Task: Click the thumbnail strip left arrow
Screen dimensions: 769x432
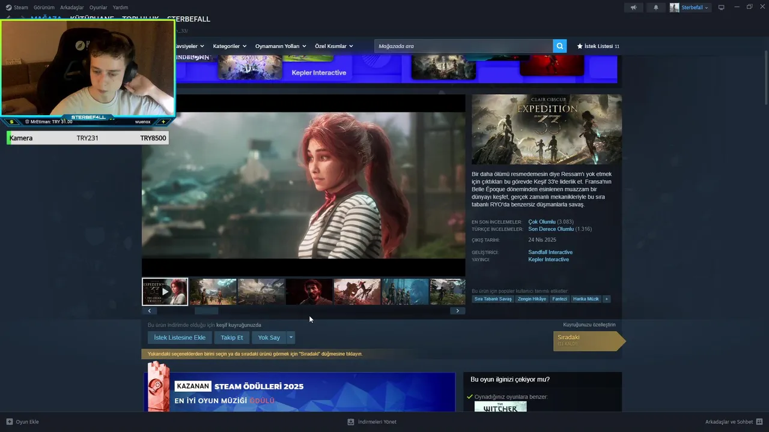Action: coord(149,311)
